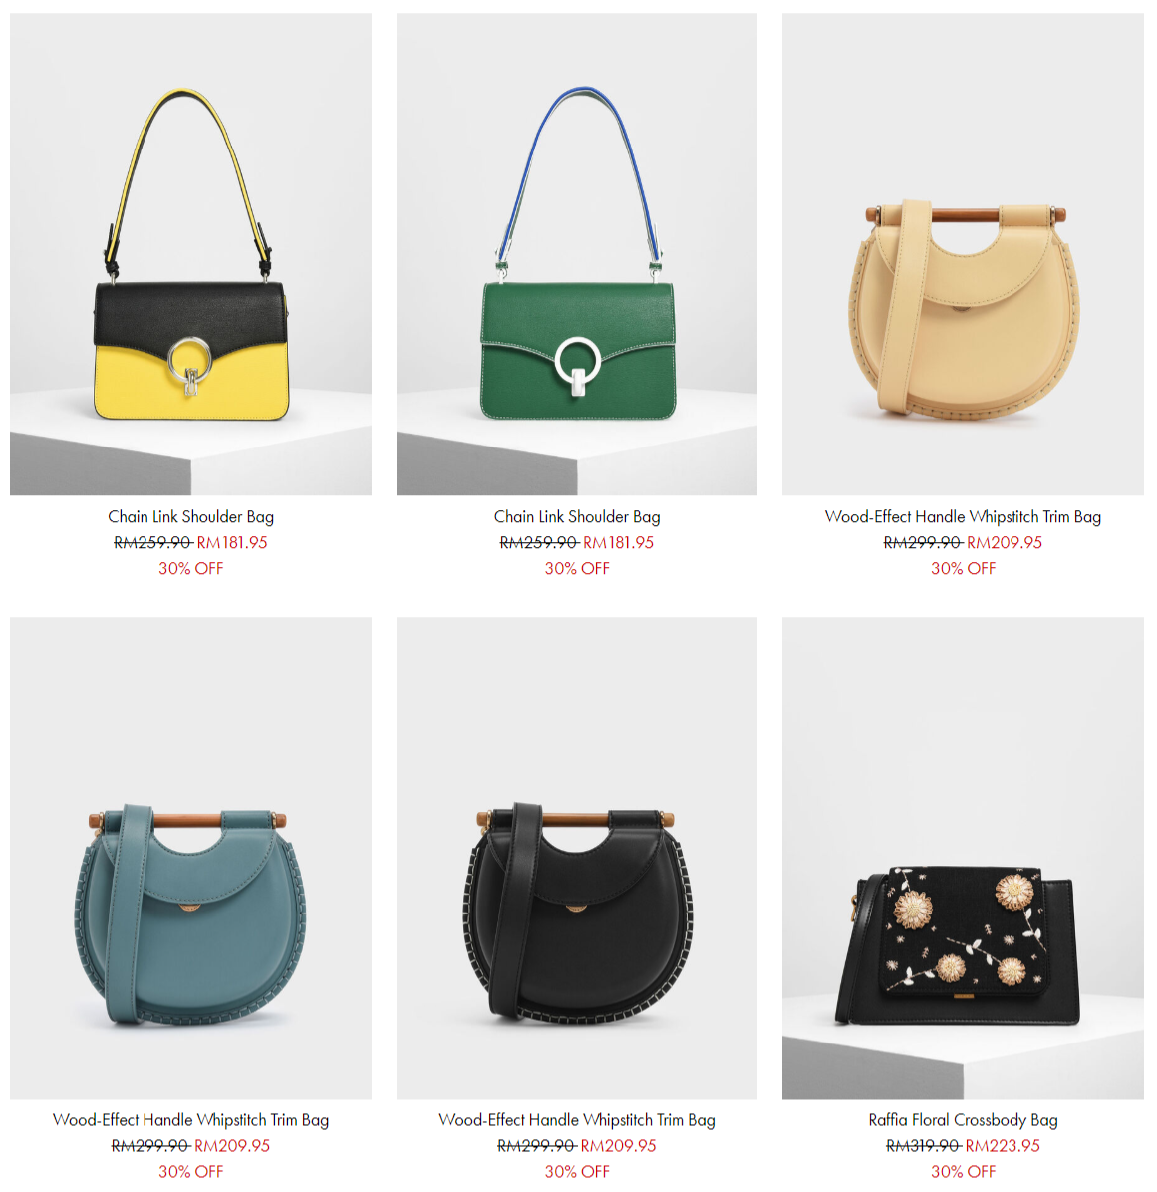1157x1192 pixels.
Task: Click RM209.95 sale price under black Whipstitch bag
Action: [x=618, y=1145]
